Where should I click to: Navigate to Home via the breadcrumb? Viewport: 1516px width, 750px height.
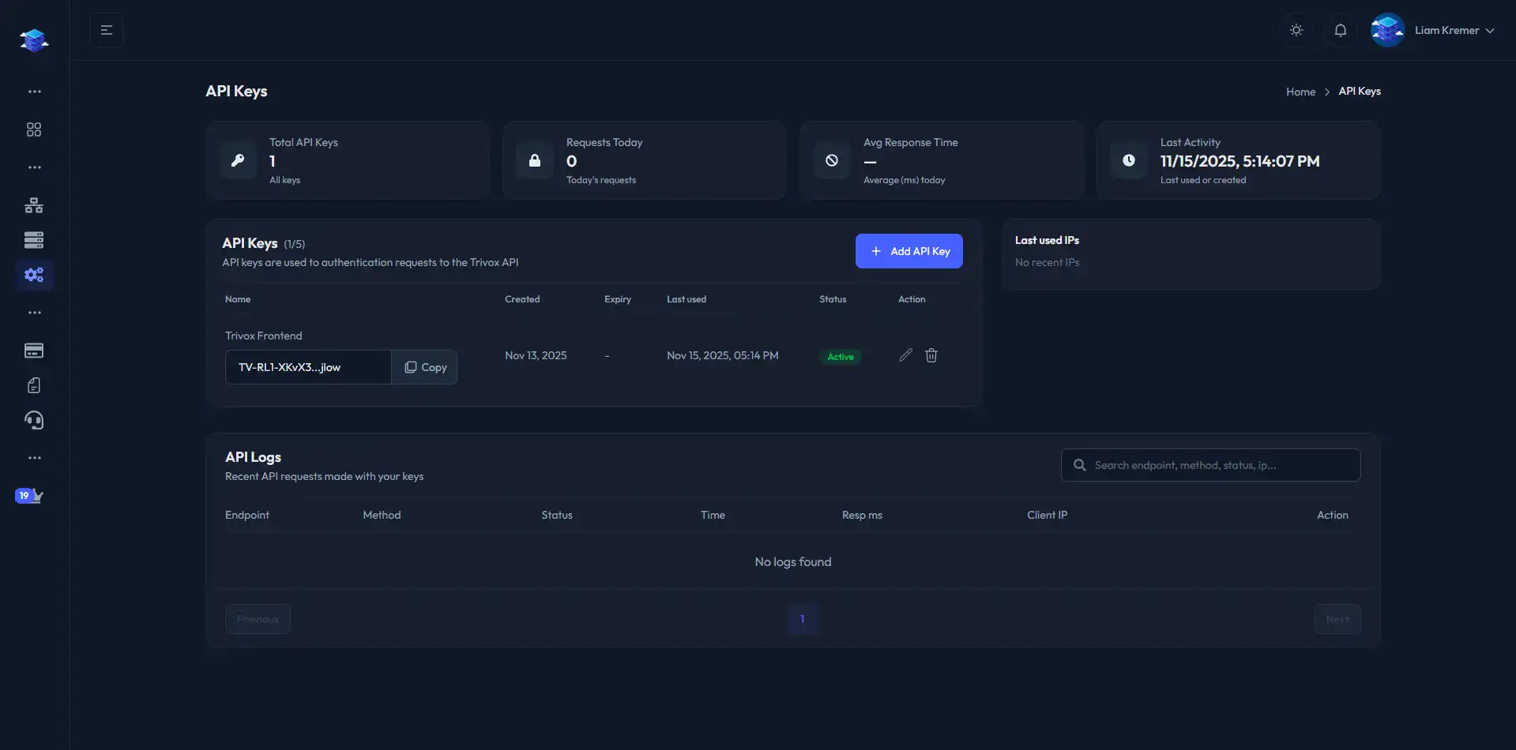(1300, 91)
